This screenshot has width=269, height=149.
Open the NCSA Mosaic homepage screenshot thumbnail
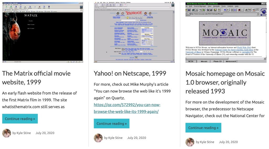click(x=226, y=32)
